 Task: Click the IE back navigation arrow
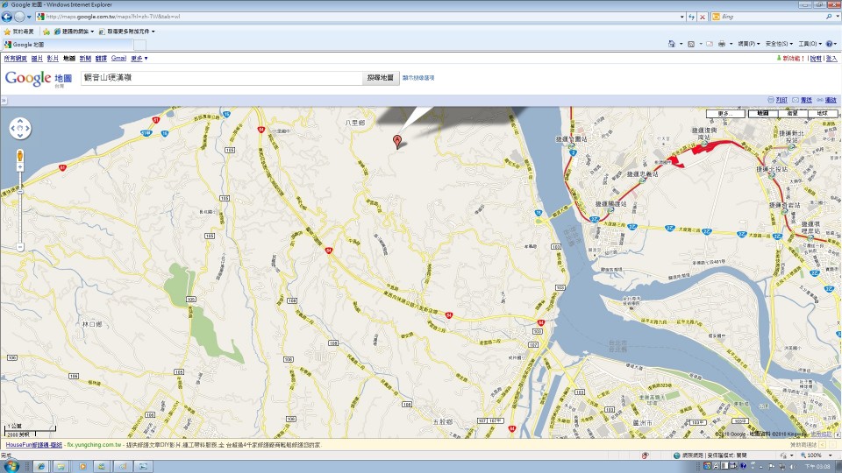[x=6, y=17]
